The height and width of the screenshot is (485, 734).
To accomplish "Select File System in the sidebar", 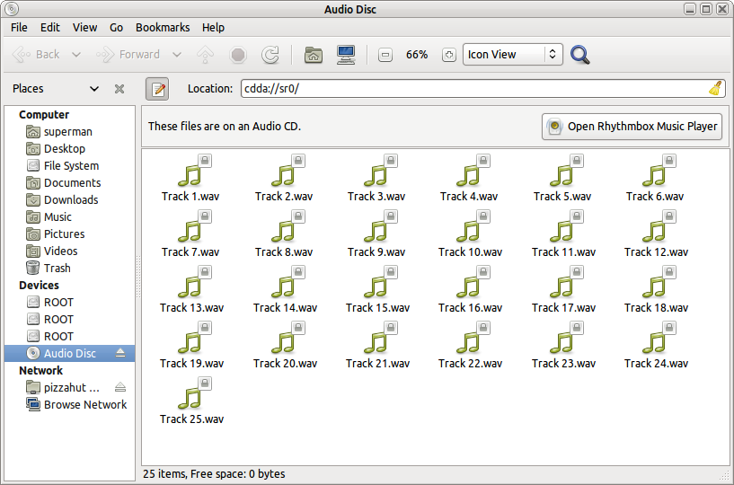I will (70, 166).
